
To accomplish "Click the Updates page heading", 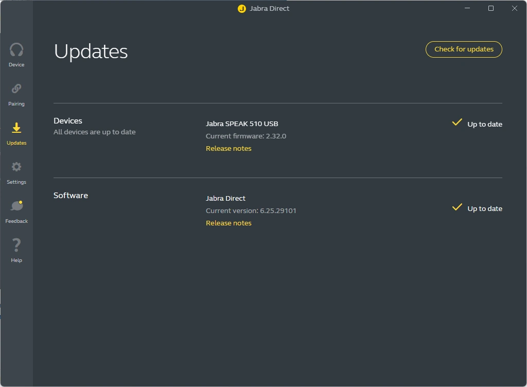I will 91,51.
